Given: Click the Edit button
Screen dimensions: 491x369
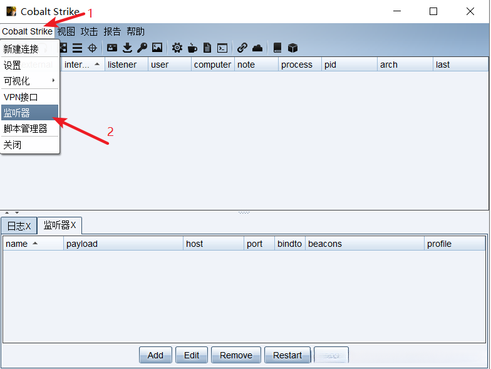Looking at the screenshot, I should [x=192, y=355].
